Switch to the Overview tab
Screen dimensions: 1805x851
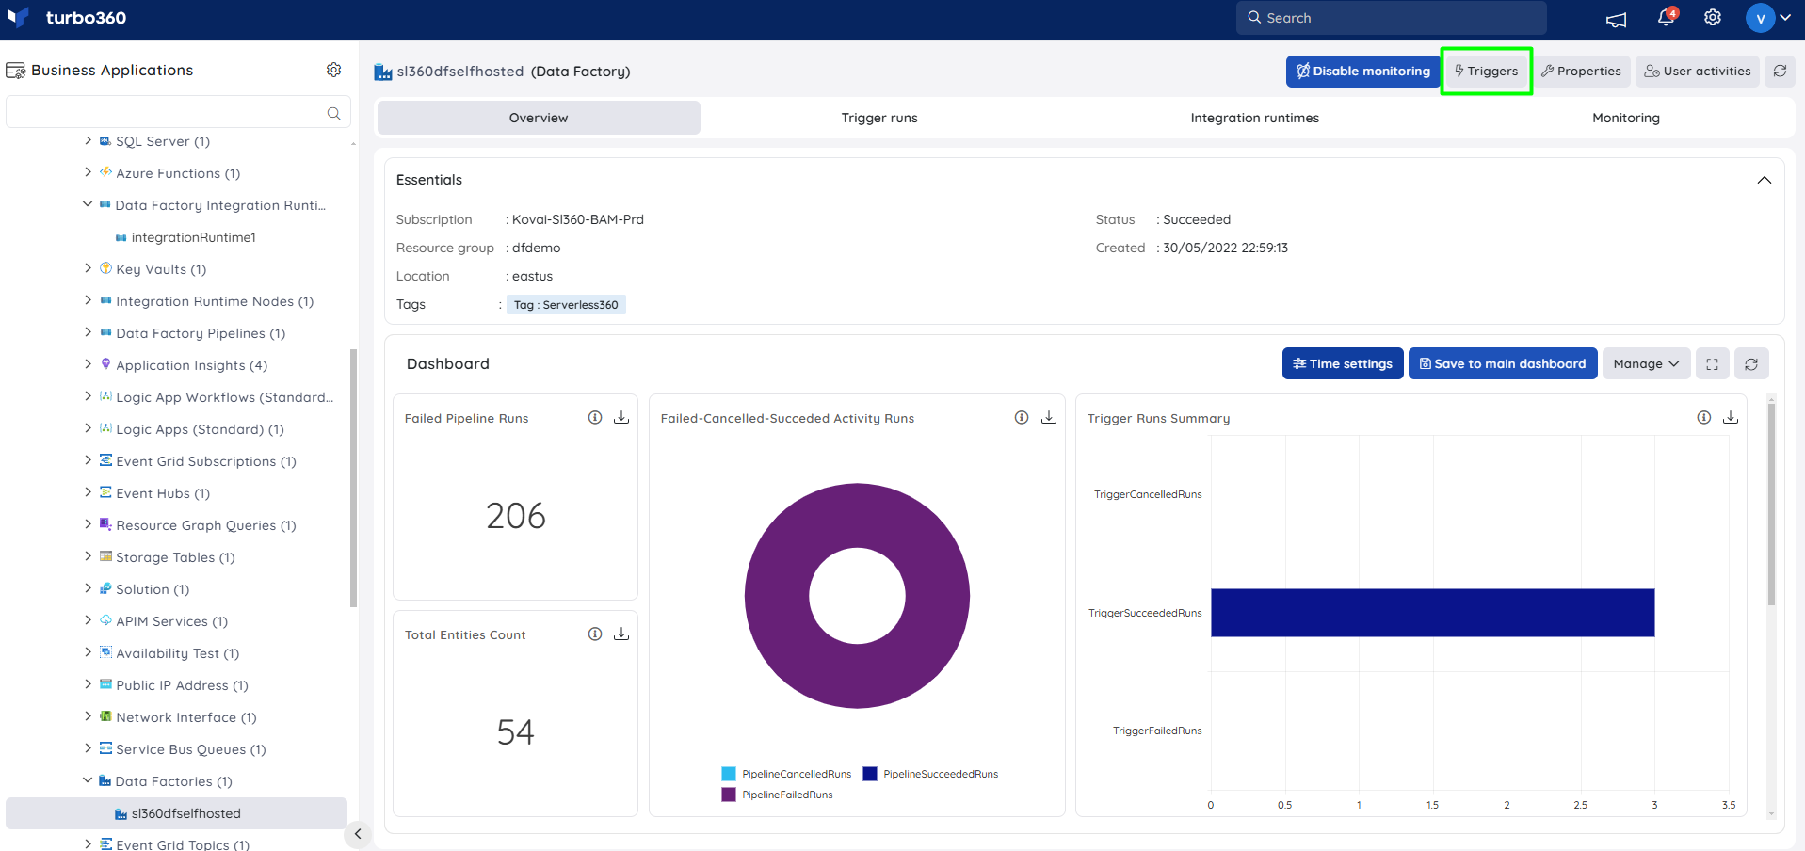[539, 118]
